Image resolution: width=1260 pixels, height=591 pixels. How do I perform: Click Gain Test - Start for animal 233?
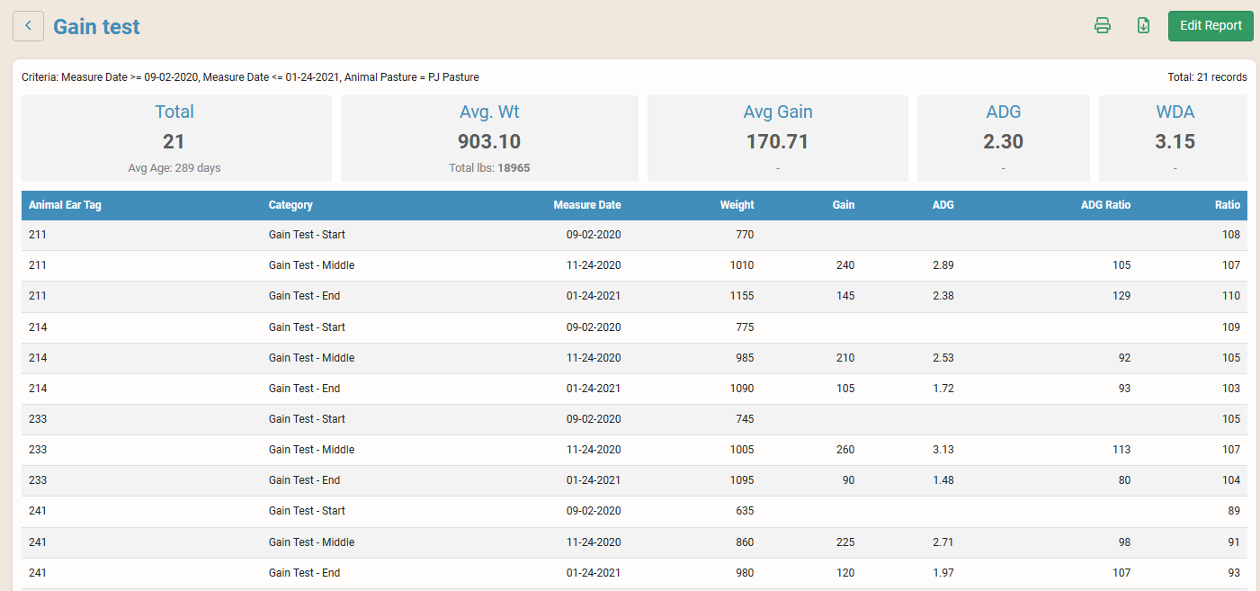pos(307,419)
